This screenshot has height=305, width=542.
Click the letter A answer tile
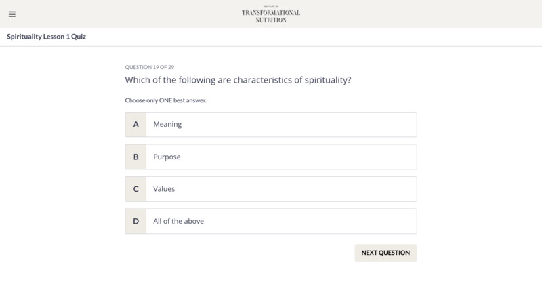[136, 125]
